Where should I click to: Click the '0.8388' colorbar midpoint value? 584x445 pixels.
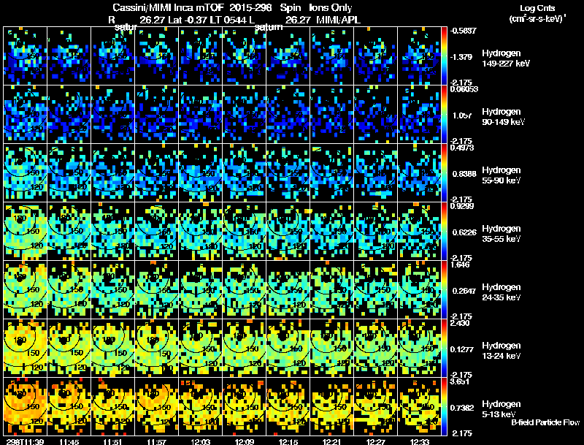(464, 174)
